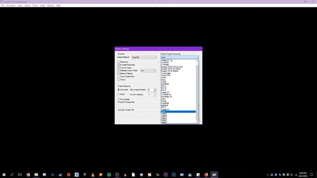Toggle Maintain Aspect Ratio checkbox
Screen dimensions: 317x178
119,70
